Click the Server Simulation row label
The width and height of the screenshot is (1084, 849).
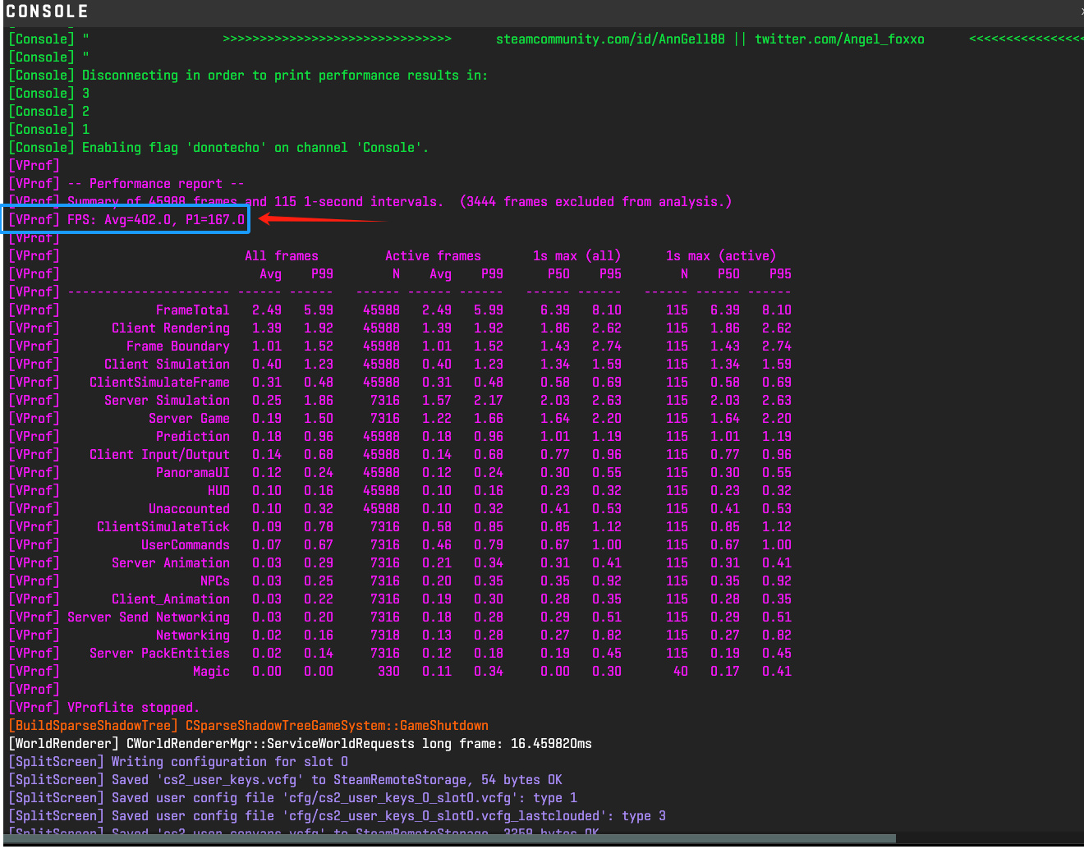pyautogui.click(x=167, y=401)
